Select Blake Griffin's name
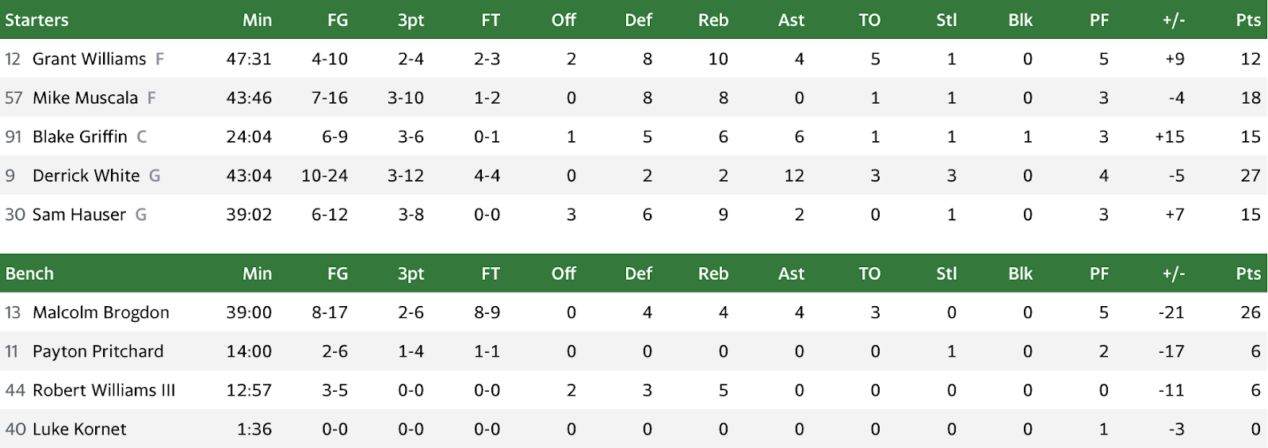Screen dimensions: 1268x448 [x=79, y=136]
